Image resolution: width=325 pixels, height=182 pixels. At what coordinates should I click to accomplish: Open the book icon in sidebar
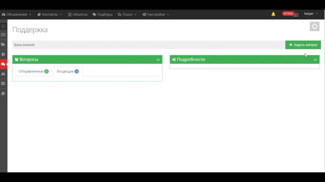3,94
